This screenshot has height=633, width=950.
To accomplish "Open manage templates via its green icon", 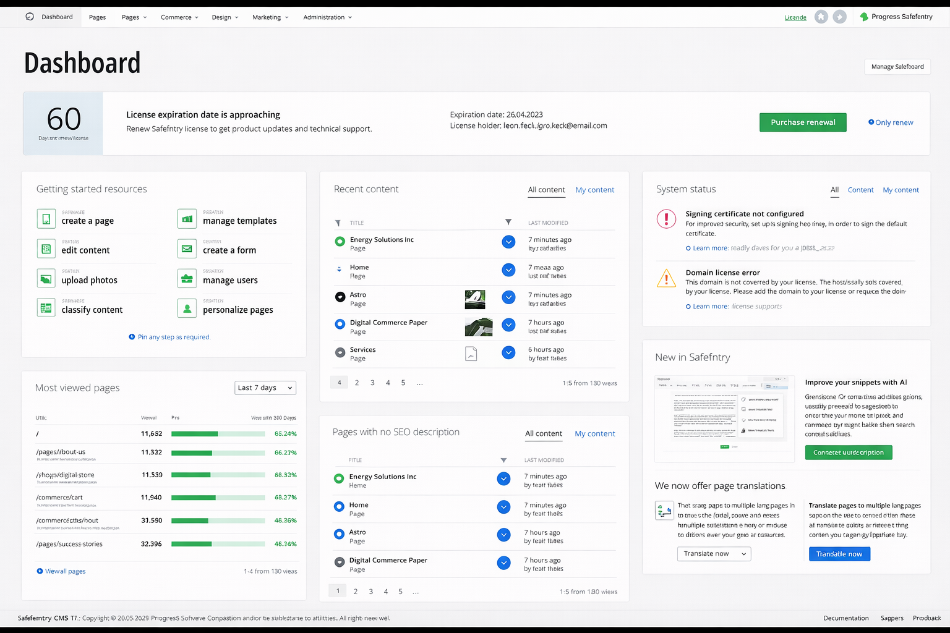I will (x=187, y=218).
